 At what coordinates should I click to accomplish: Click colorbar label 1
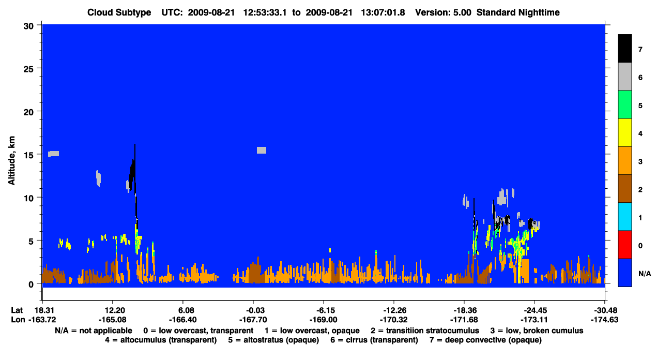coord(640,217)
